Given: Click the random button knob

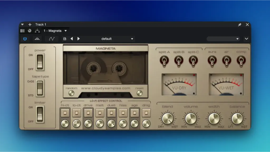Looking at the screenshot, I should coord(71,93).
